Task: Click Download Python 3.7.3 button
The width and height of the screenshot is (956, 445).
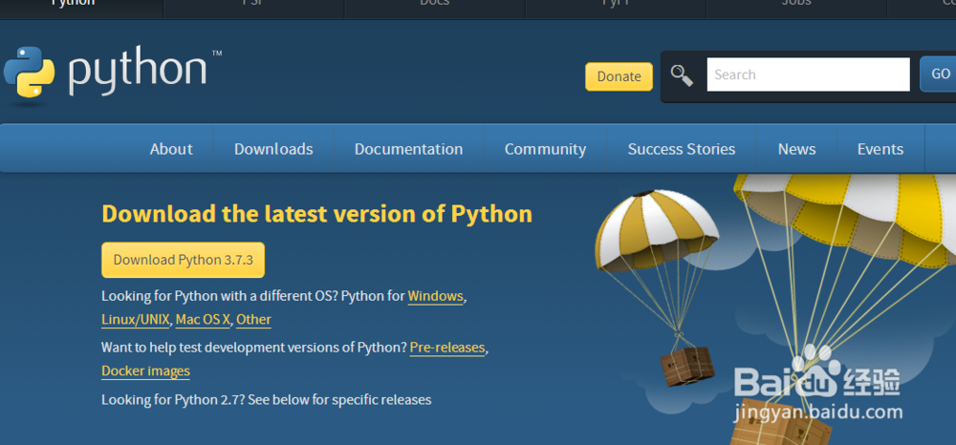Action: pos(183,260)
